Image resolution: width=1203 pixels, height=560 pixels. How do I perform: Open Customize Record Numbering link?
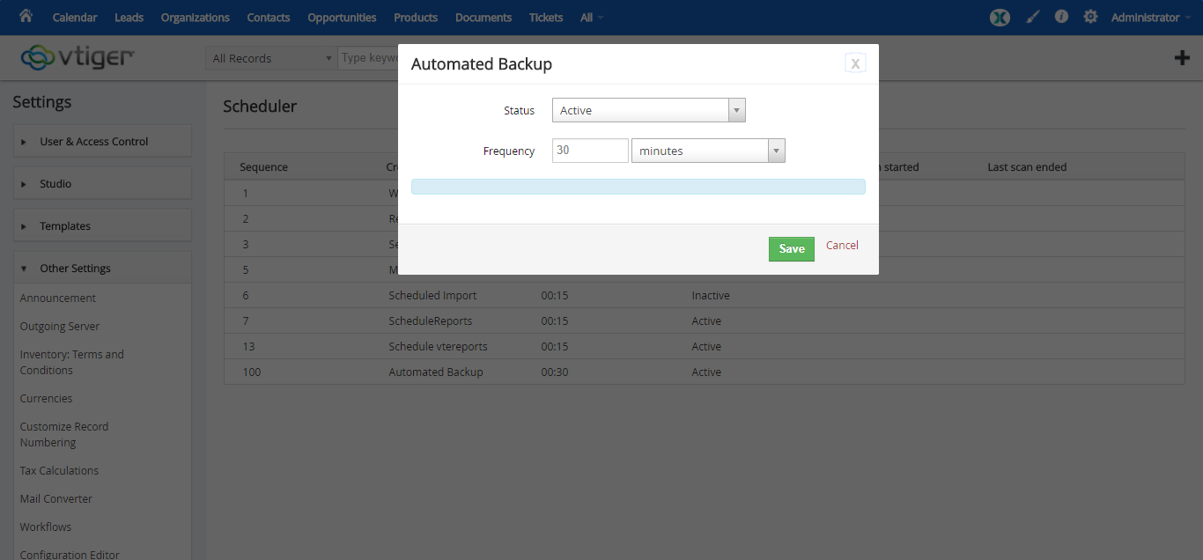click(x=64, y=435)
